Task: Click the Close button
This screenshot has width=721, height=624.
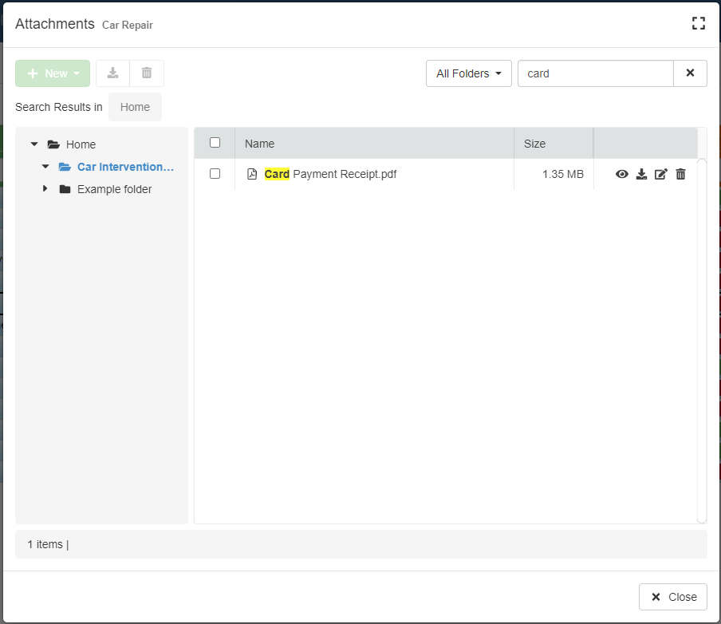Action: (673, 597)
